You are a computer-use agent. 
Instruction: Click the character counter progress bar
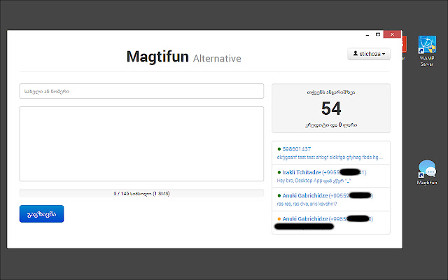[x=141, y=193]
